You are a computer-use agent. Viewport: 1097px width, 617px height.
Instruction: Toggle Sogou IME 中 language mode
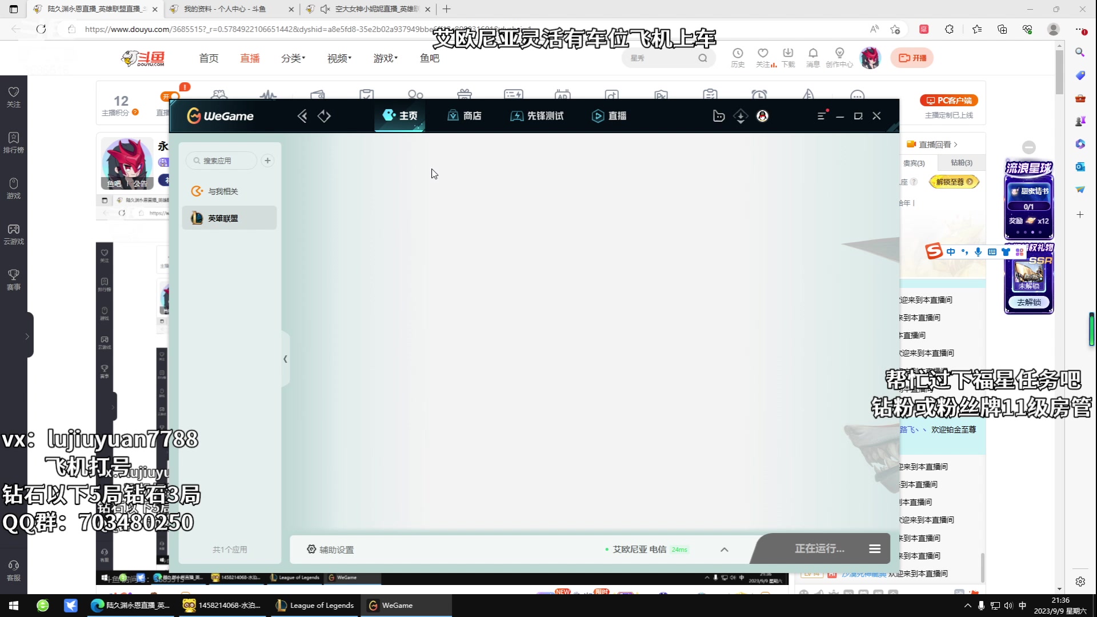(950, 252)
